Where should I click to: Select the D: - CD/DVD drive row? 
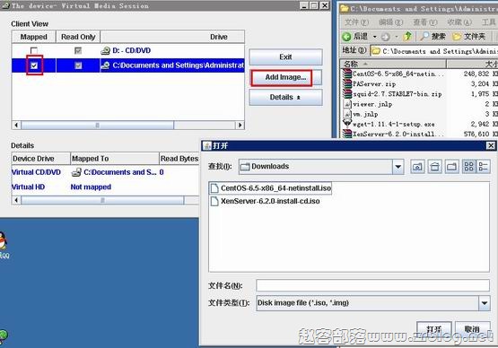point(128,50)
